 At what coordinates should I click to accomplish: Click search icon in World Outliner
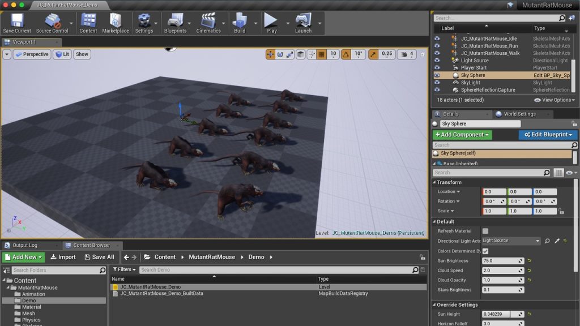[562, 18]
